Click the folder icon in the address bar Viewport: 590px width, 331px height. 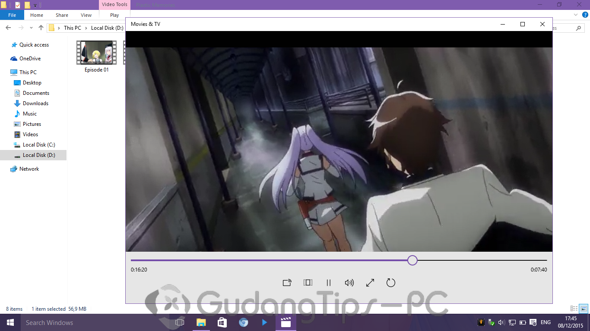[51, 28]
